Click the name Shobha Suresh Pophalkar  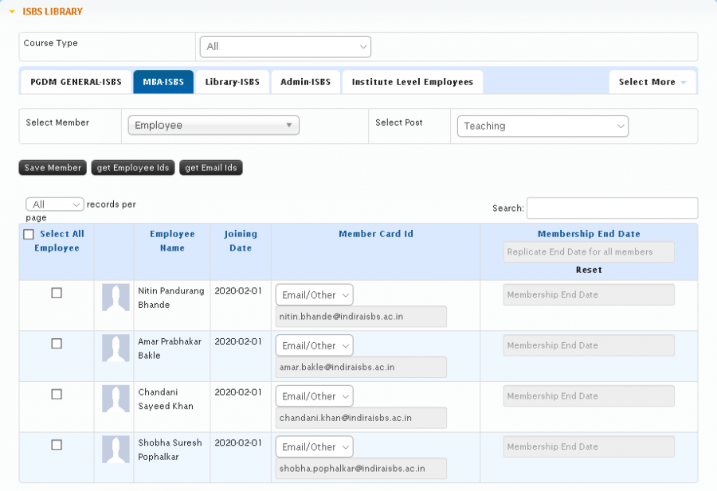[x=170, y=450]
